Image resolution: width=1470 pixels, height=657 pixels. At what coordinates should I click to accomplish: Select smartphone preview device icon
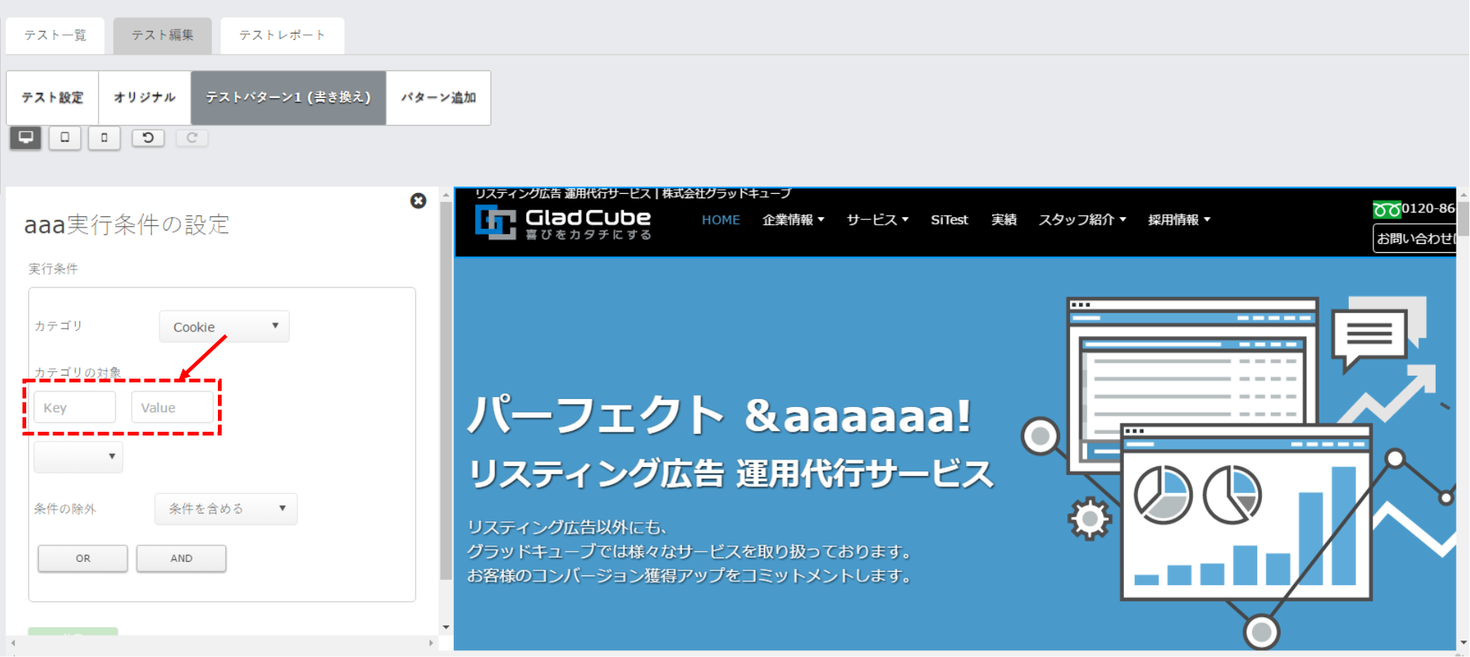(104, 138)
